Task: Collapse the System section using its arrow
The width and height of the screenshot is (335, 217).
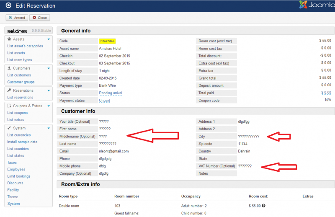Action: click(49, 128)
